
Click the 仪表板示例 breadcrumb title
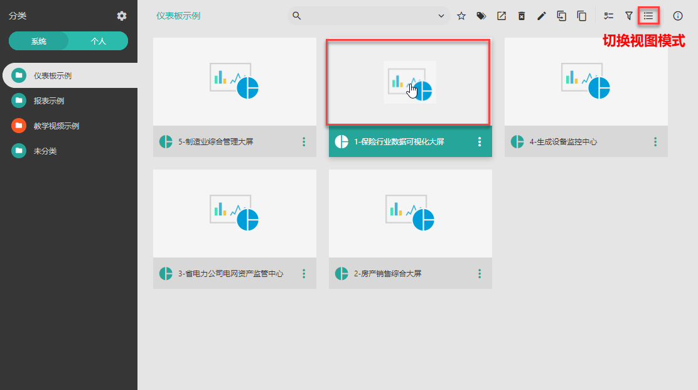(x=178, y=16)
